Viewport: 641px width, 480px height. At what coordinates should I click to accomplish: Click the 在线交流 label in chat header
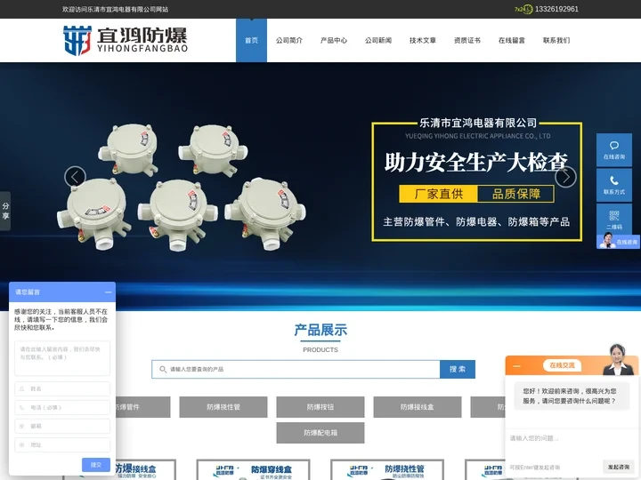(x=562, y=365)
